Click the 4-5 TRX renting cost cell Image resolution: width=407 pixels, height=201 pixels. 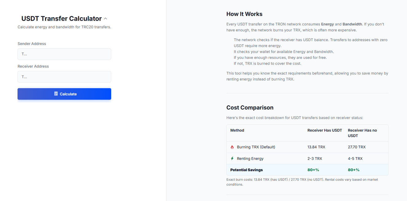tap(355, 159)
